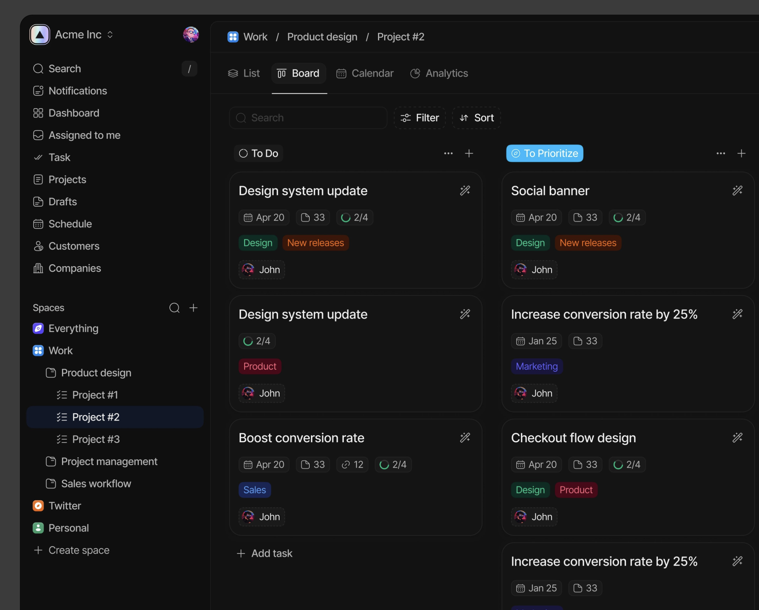Image resolution: width=759 pixels, height=610 pixels.
Task: Click the magic wand on Checkout flow design
Action: 737,438
